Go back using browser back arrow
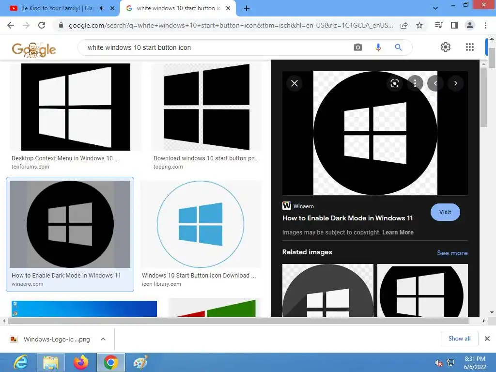The image size is (496, 372). 11,25
